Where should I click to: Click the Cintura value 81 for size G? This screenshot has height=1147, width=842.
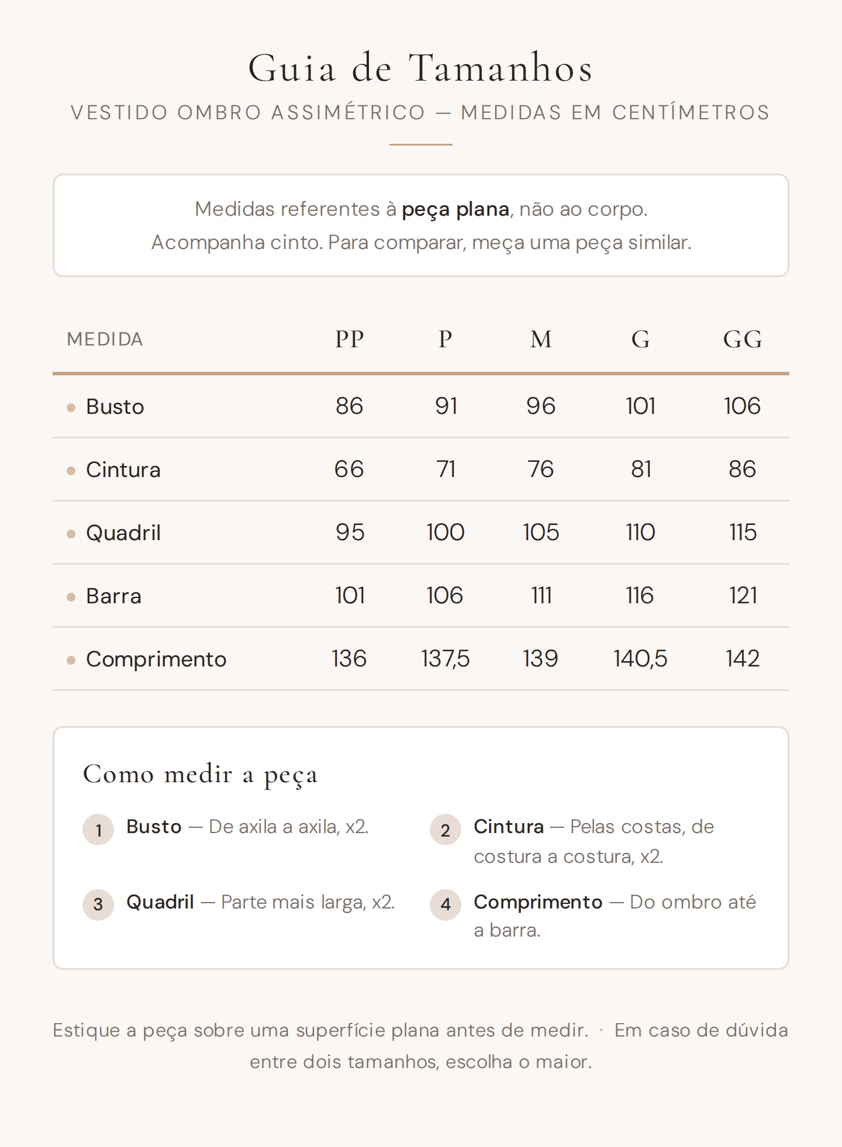point(641,469)
